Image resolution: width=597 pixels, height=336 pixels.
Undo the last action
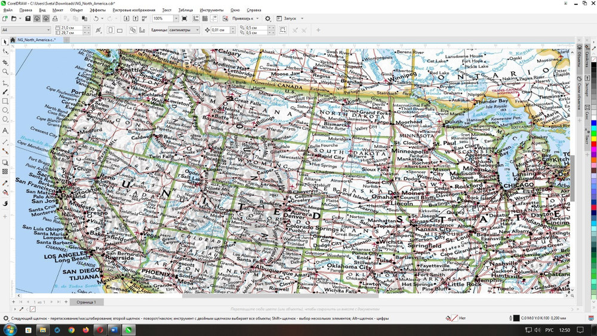click(96, 19)
